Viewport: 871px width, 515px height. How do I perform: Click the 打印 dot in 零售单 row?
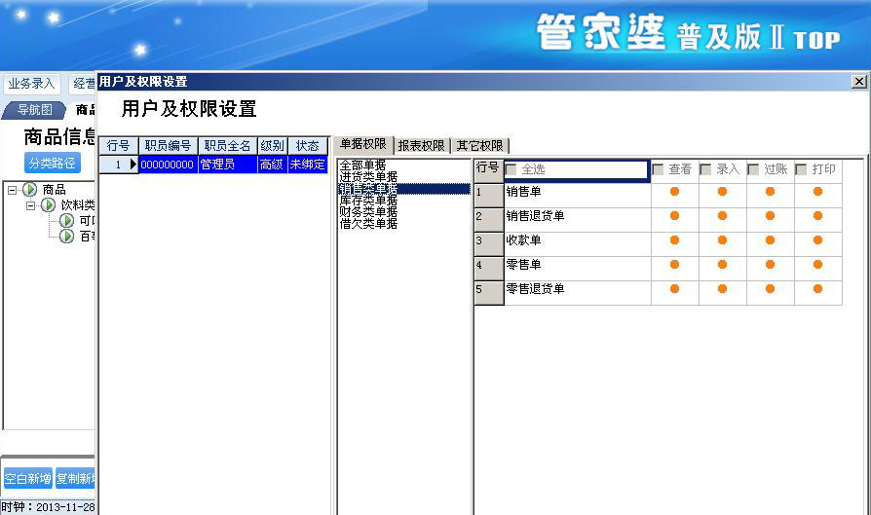tap(817, 265)
